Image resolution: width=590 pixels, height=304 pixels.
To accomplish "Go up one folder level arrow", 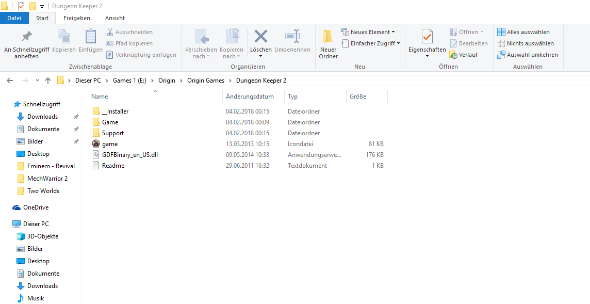I will click(48, 80).
